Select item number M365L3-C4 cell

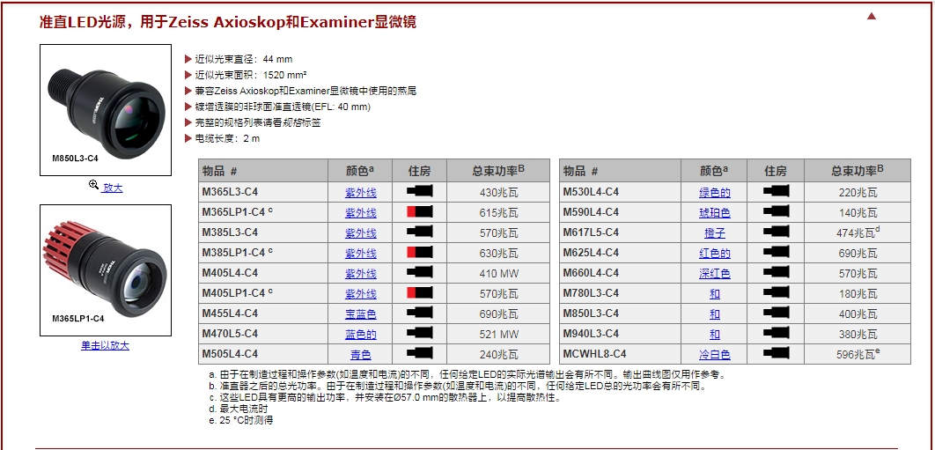(x=263, y=192)
